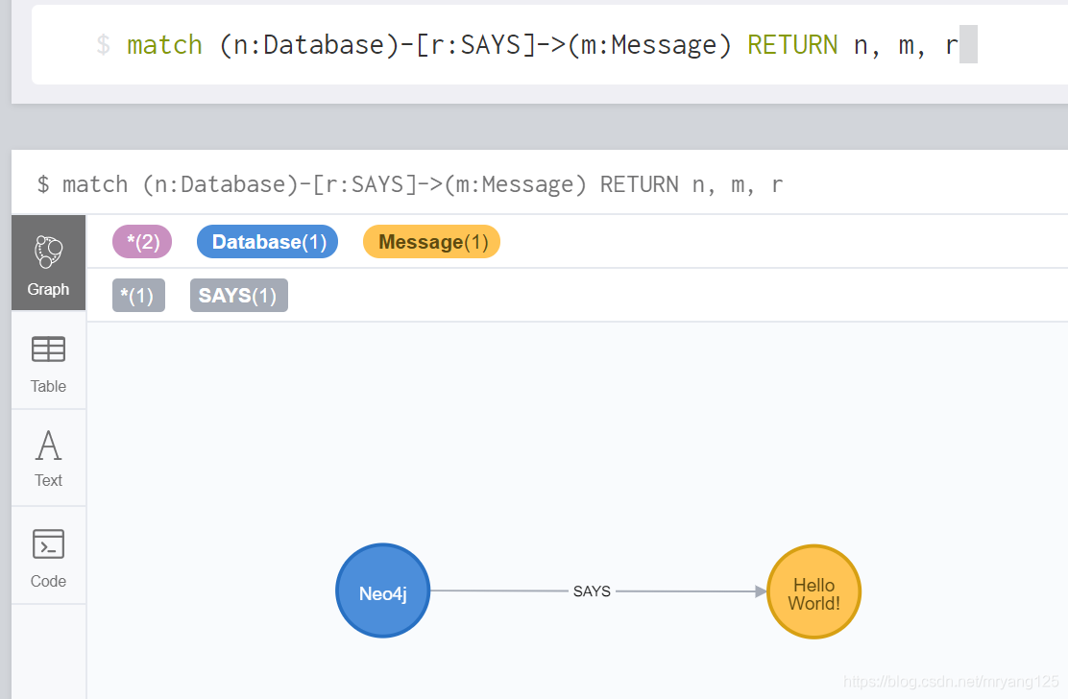
Task: Select the SAYS(1) relationship type label
Action: (x=238, y=296)
